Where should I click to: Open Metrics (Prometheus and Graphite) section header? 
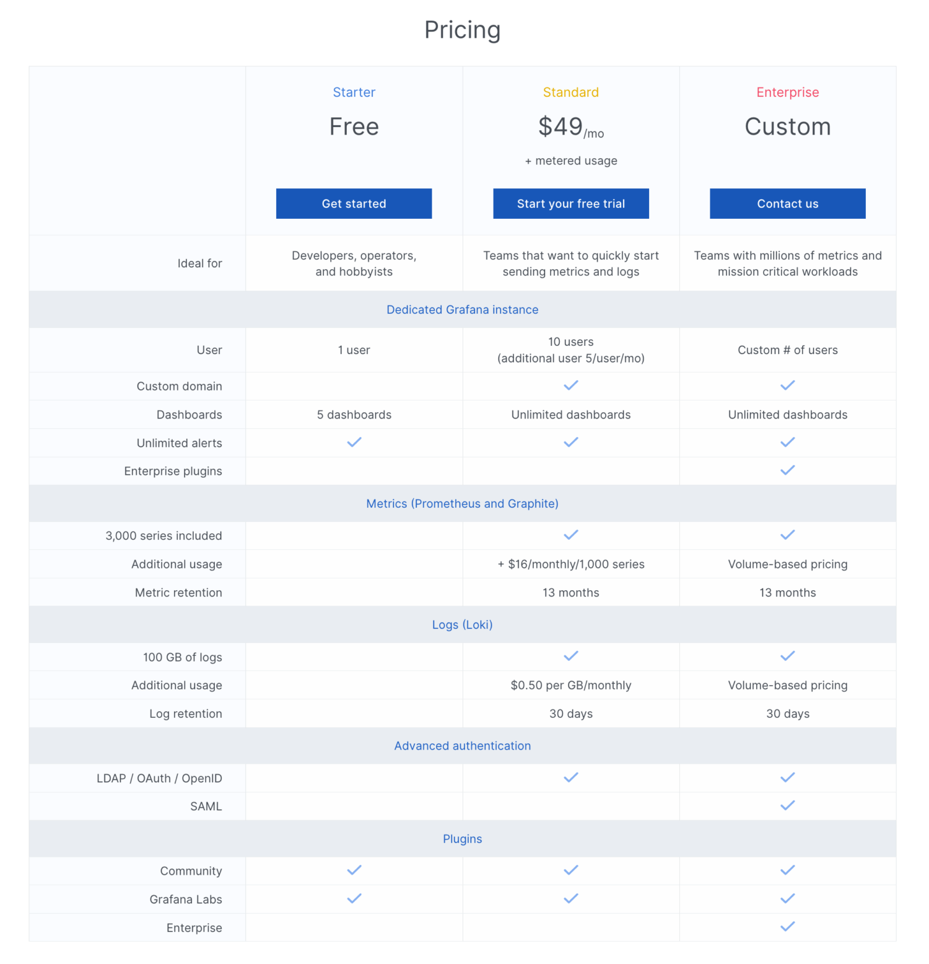point(463,503)
